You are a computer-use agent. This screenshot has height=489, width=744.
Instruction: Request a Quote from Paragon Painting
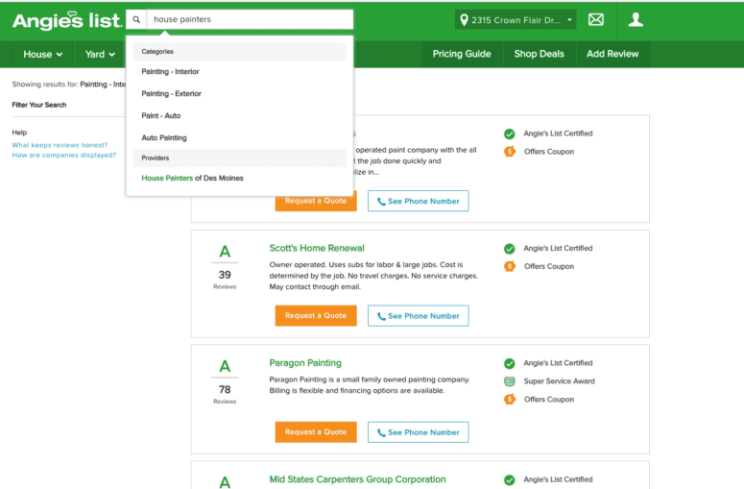[x=316, y=432]
